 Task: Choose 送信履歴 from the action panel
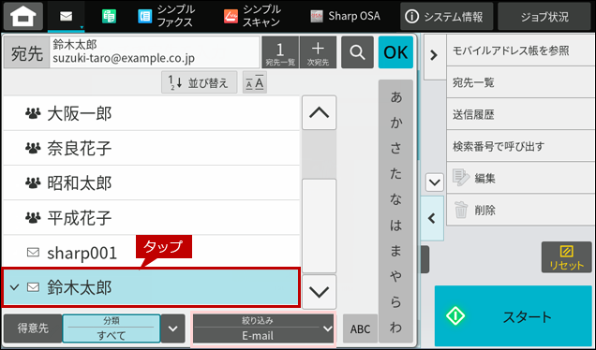tap(520, 114)
